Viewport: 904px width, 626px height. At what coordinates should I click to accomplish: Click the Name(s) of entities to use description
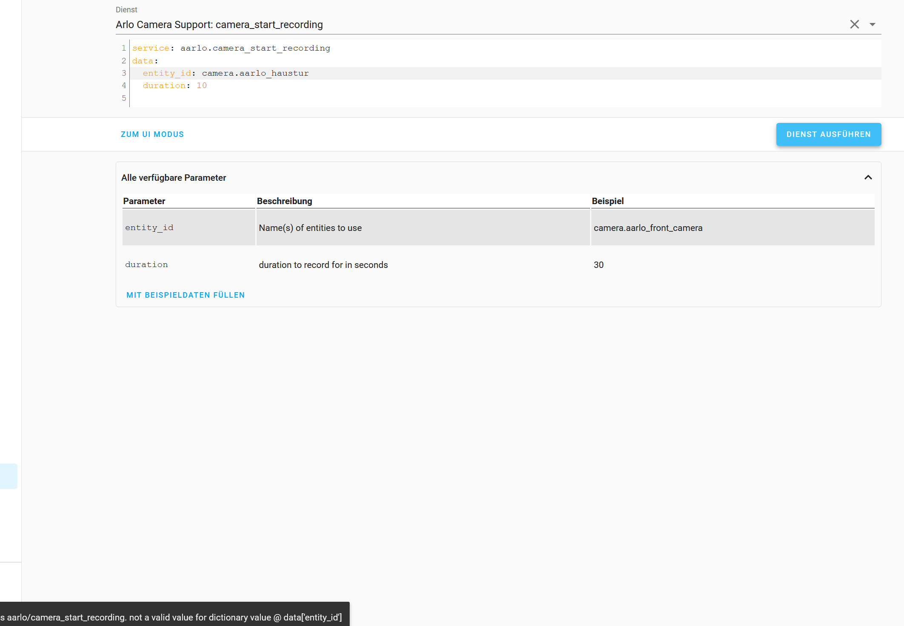310,228
